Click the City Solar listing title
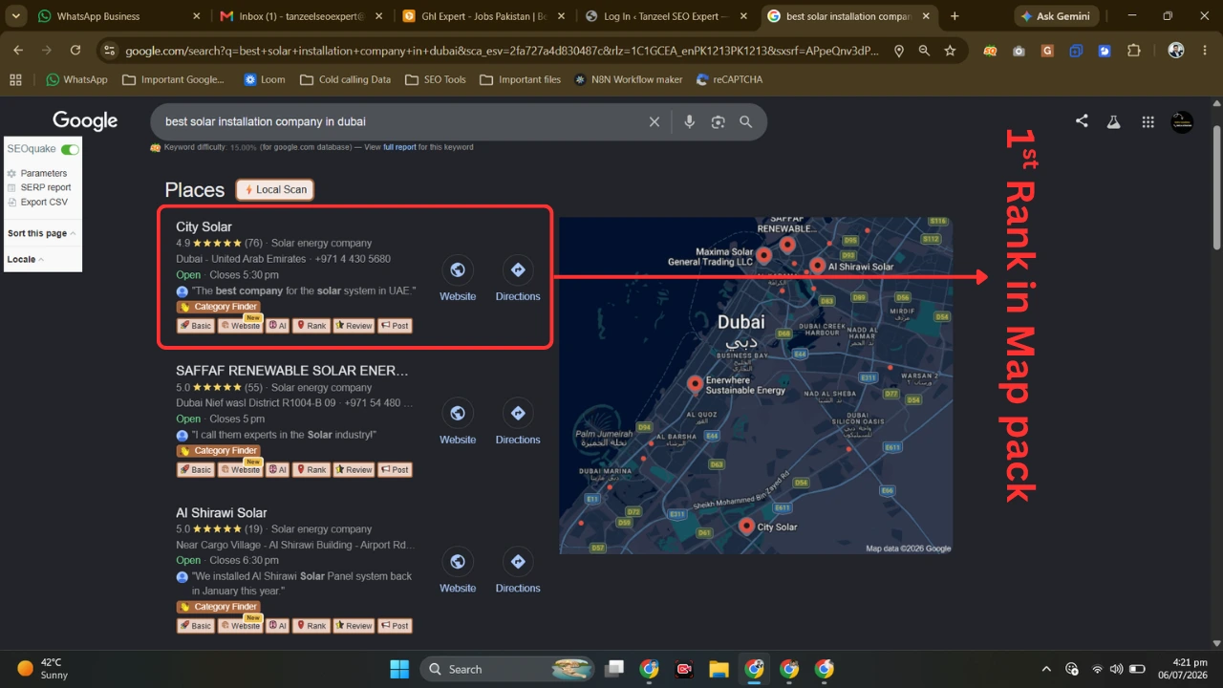1223x688 pixels. click(x=204, y=226)
